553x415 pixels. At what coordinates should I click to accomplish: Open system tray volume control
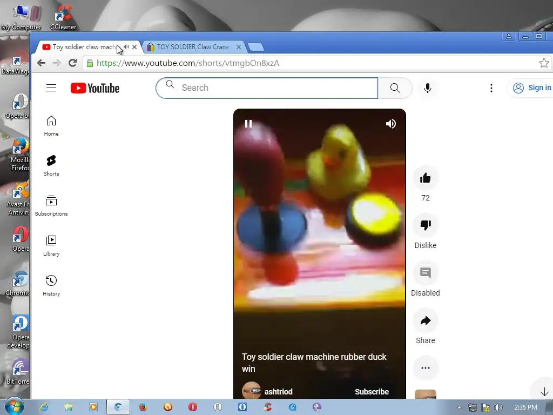click(x=498, y=407)
